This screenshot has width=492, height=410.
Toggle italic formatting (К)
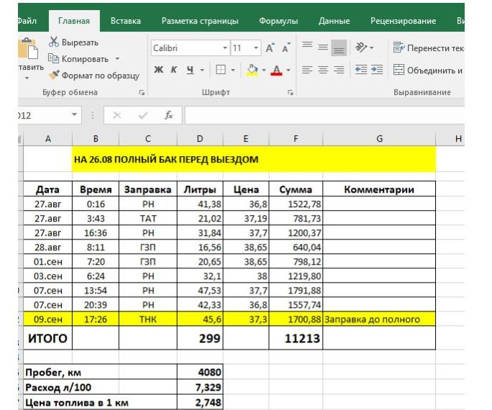(173, 70)
